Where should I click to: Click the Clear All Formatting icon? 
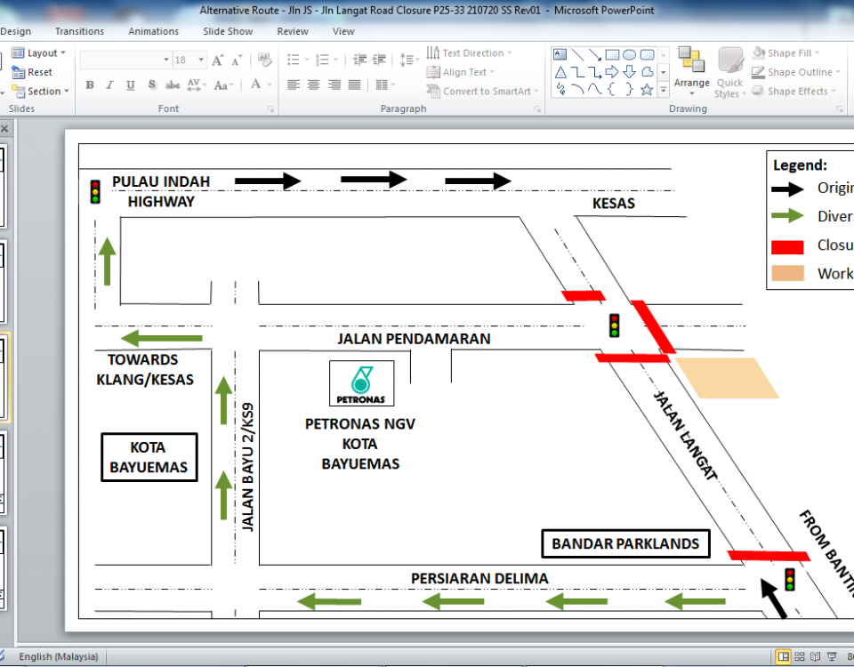pyautogui.click(x=264, y=60)
